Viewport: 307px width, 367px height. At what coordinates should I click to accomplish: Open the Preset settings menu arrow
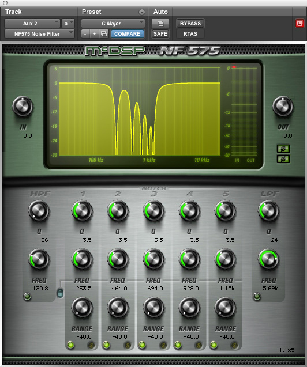(x=142, y=12)
